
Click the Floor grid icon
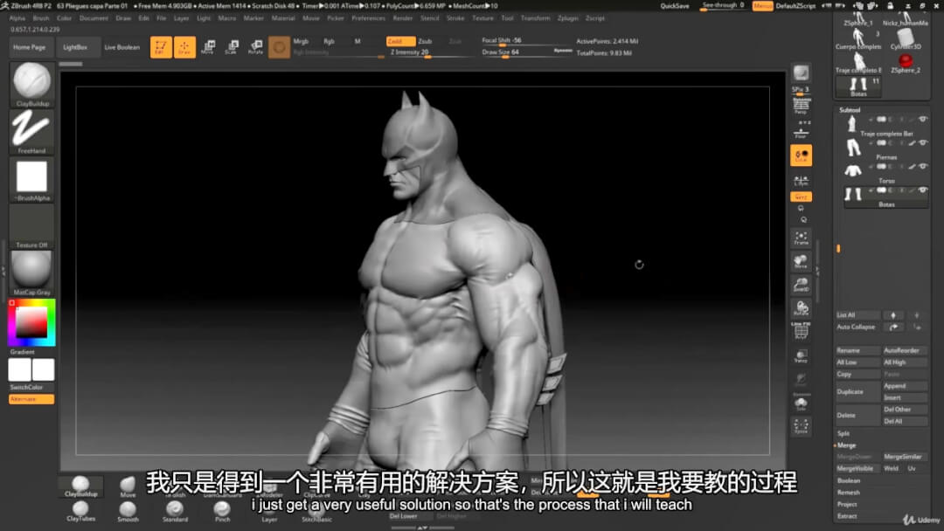tap(801, 132)
